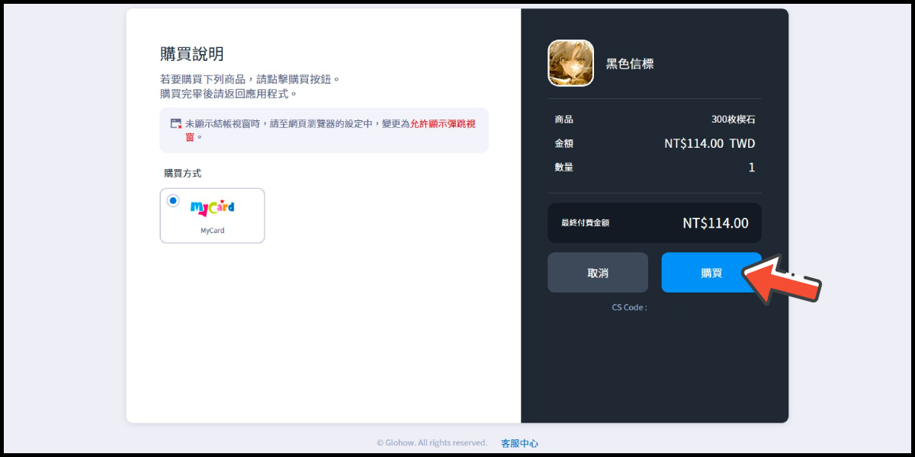Click the 最終付費金額 label

pos(585,223)
